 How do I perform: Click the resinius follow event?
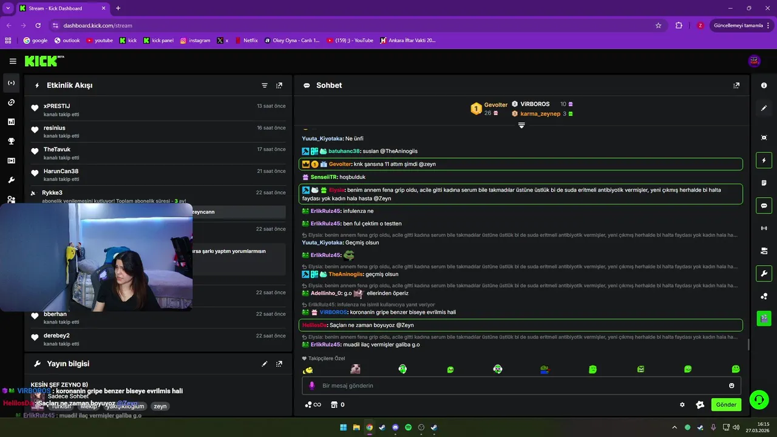(158, 132)
